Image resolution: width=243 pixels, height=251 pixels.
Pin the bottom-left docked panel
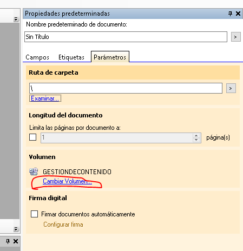8,241
